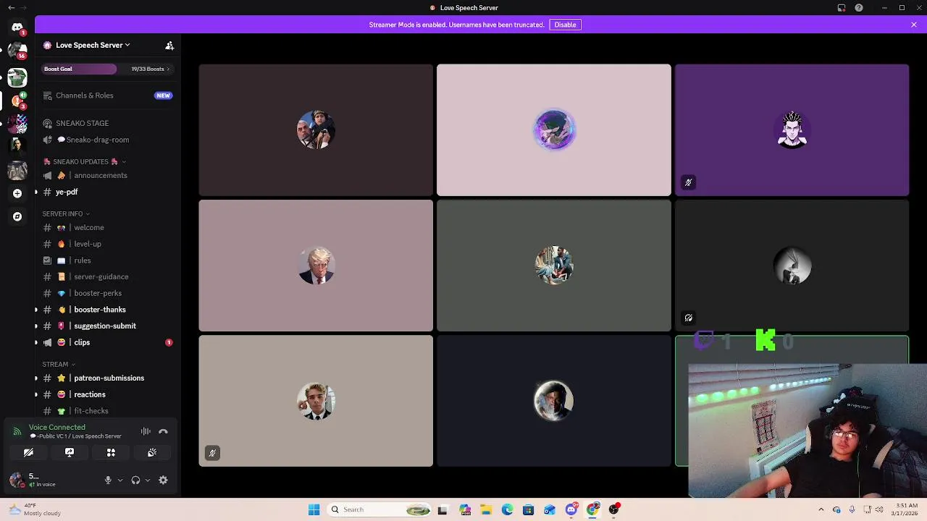Open Microsoft Edge from the taskbar

click(x=507, y=509)
